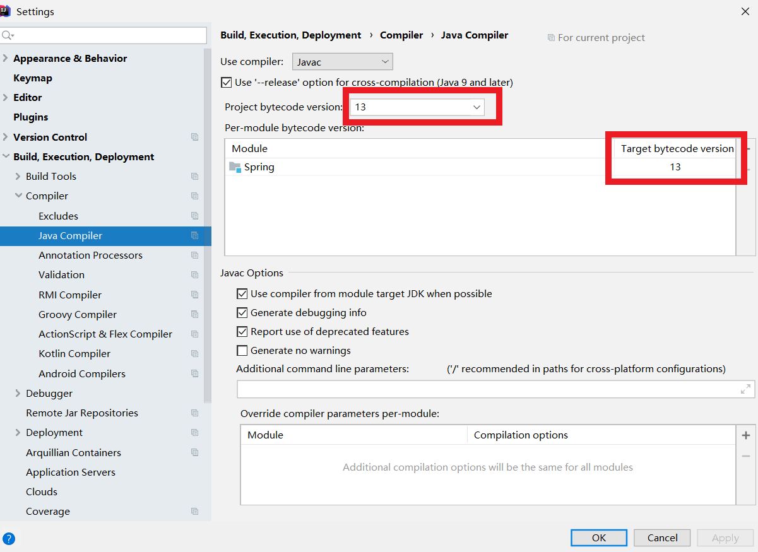The image size is (758, 552).
Task: Click project-level icon next to Arquillian Containers
Action: click(x=194, y=452)
